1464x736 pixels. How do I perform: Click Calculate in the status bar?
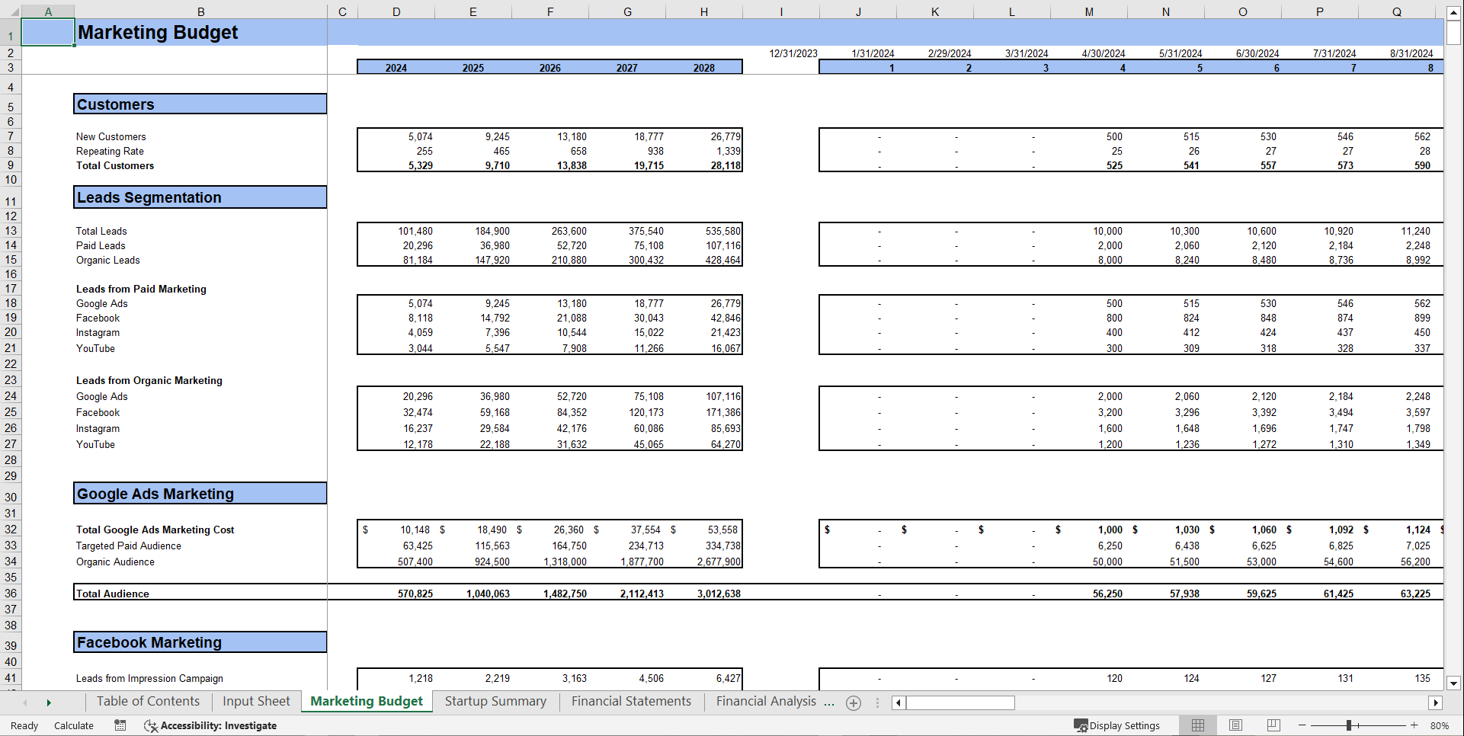pyautogui.click(x=73, y=725)
